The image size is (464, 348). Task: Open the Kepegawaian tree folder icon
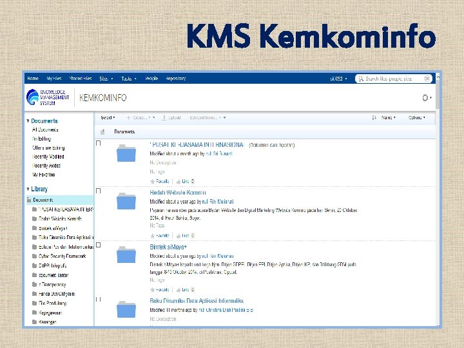pyautogui.click(x=34, y=313)
